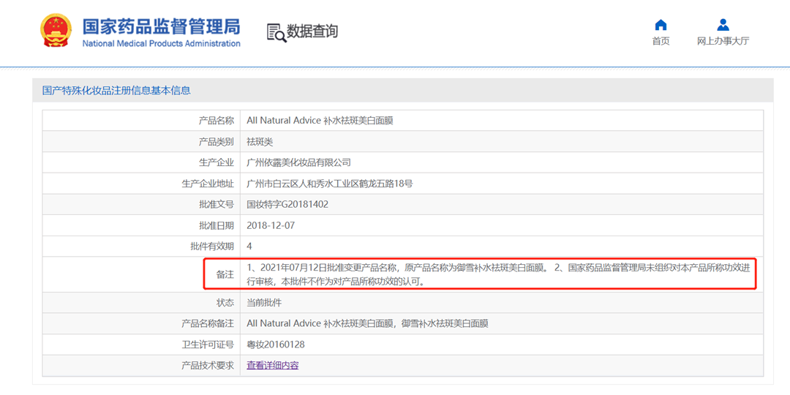Select the 批件有效期 label cell
The height and width of the screenshot is (395, 790).
[141, 246]
